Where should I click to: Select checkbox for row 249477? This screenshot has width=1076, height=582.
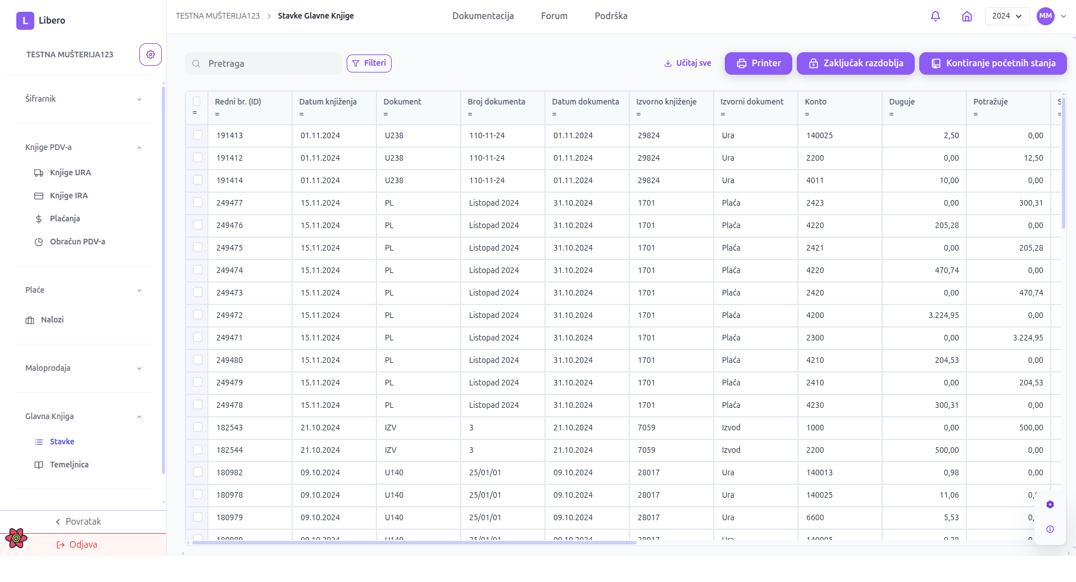198,202
